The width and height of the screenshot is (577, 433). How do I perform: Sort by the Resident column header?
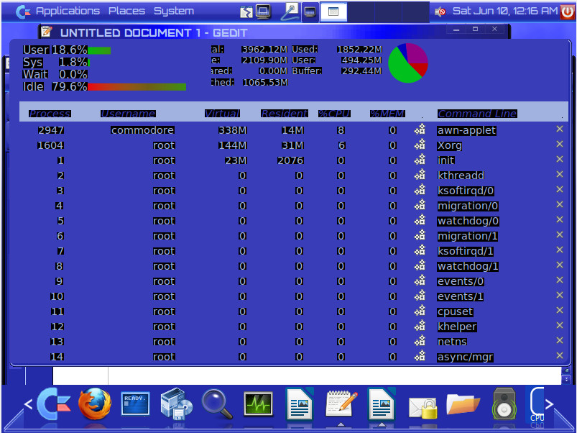[x=284, y=114]
